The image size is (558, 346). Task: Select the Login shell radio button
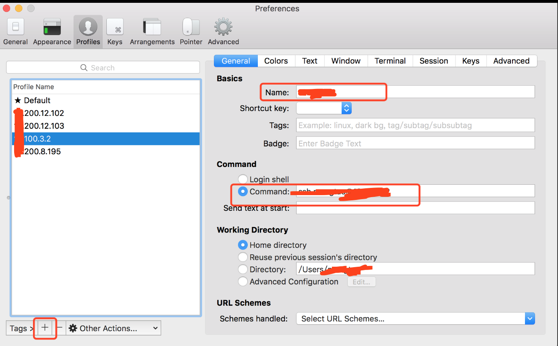243,179
